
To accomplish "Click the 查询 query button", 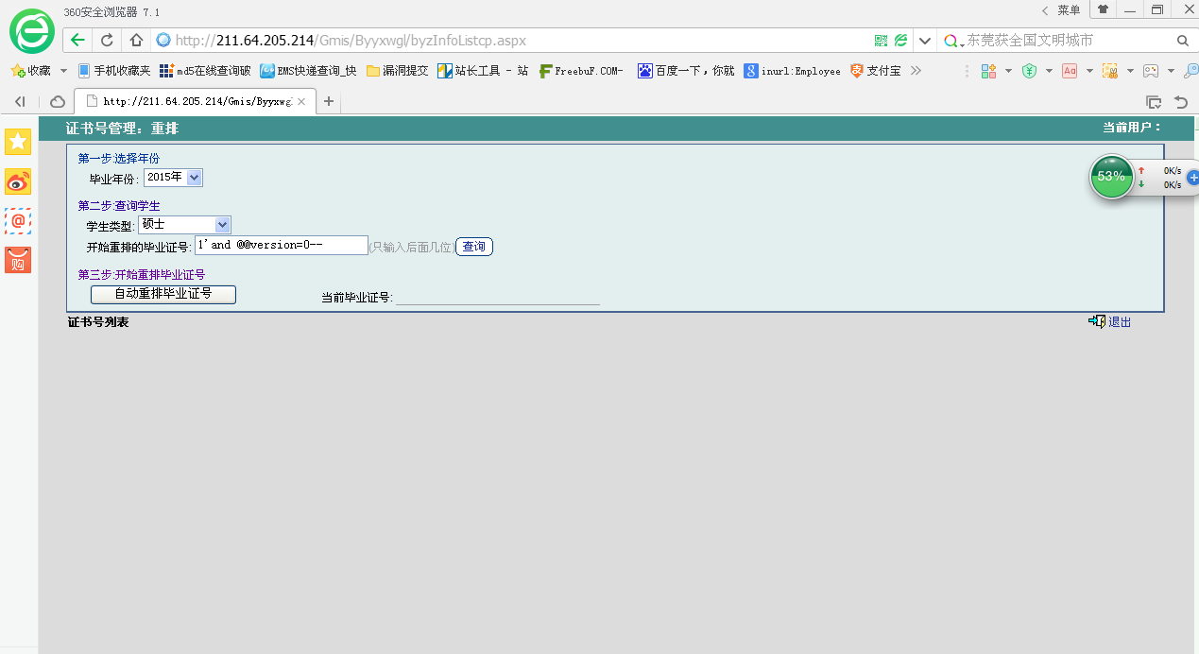I will coord(473,247).
